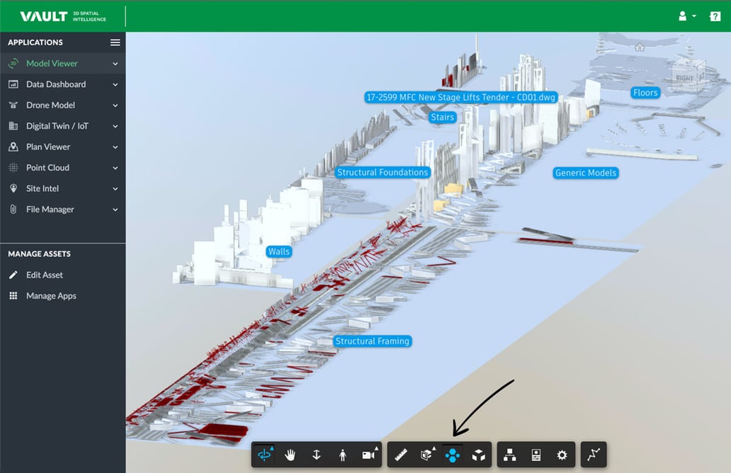Enable First Person walk mode
This screenshot has width=731, height=473.
click(x=343, y=455)
